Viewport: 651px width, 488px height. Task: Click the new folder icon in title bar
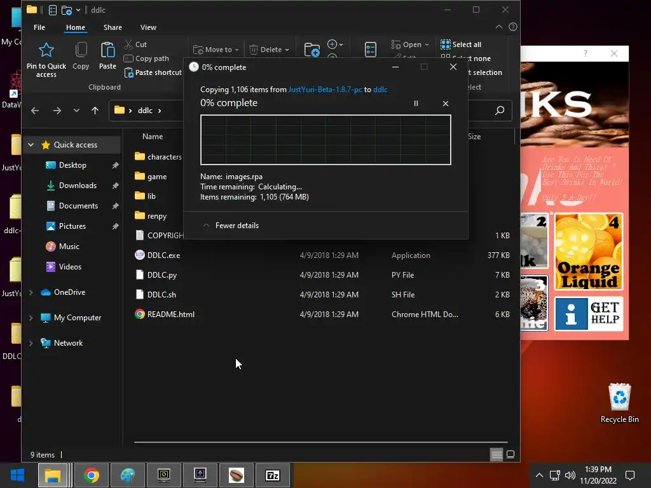pos(66,10)
